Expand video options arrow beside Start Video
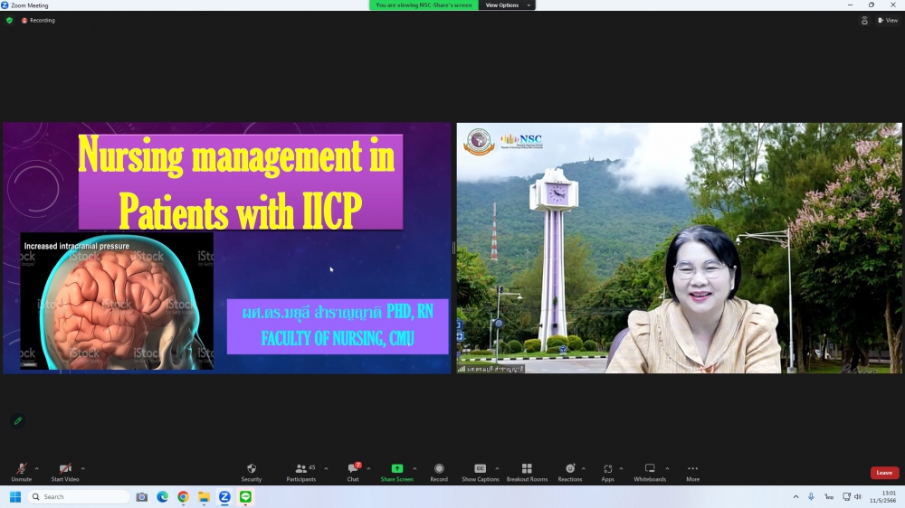 coord(83,468)
